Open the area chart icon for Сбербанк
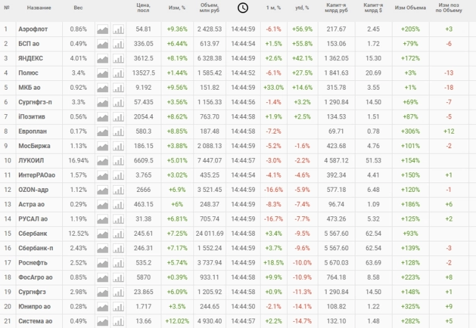Viewport: 476px width, 328px height. click(102, 233)
